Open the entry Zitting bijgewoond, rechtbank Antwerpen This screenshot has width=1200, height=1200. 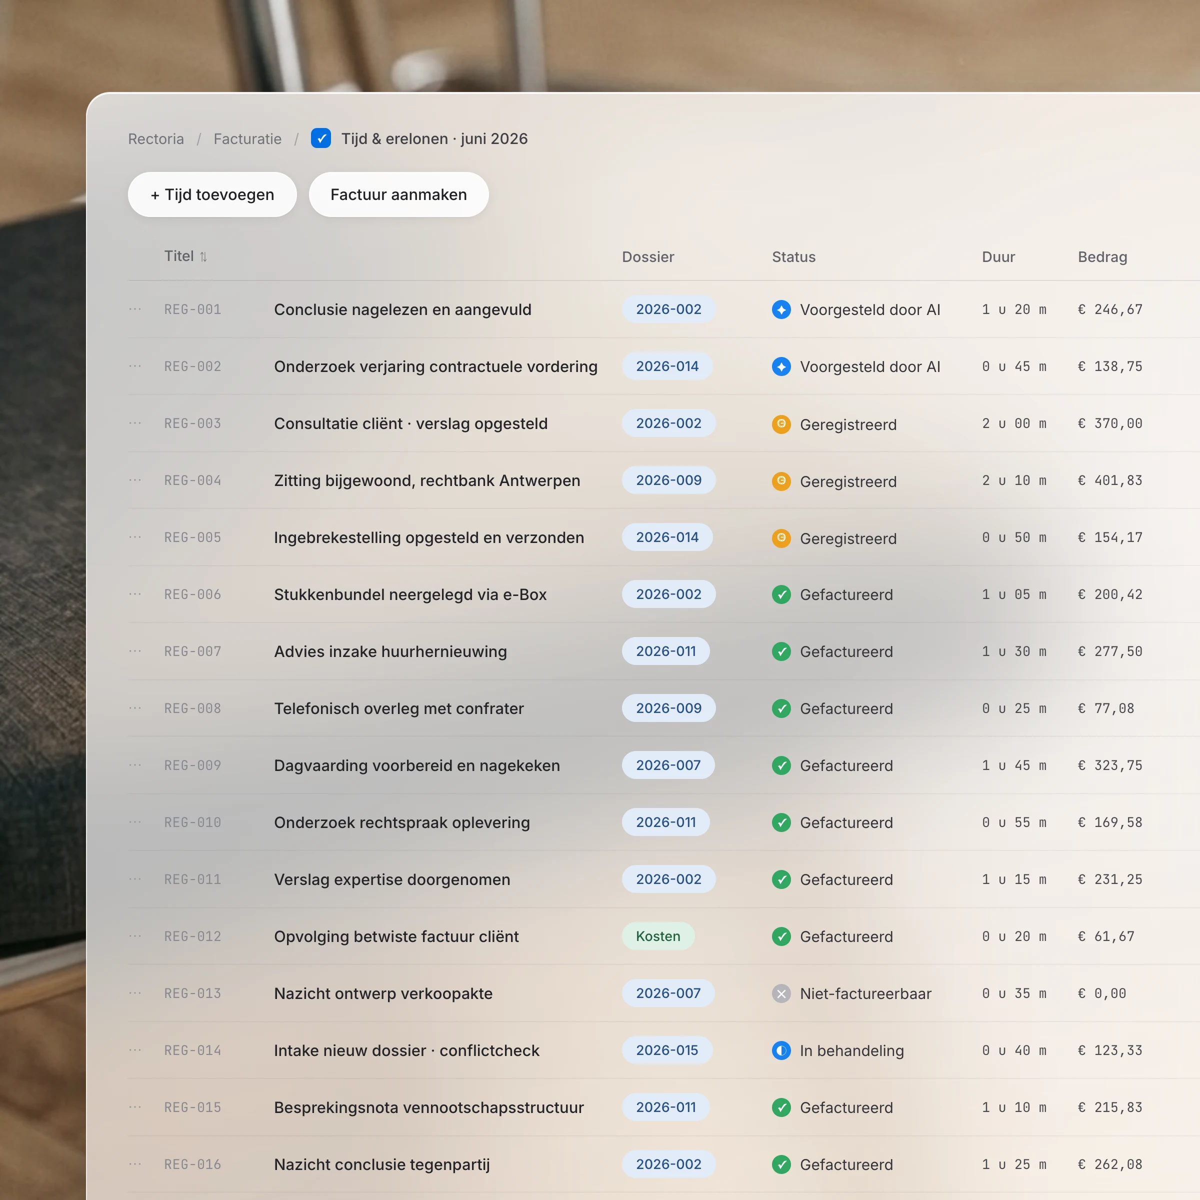tap(426, 480)
